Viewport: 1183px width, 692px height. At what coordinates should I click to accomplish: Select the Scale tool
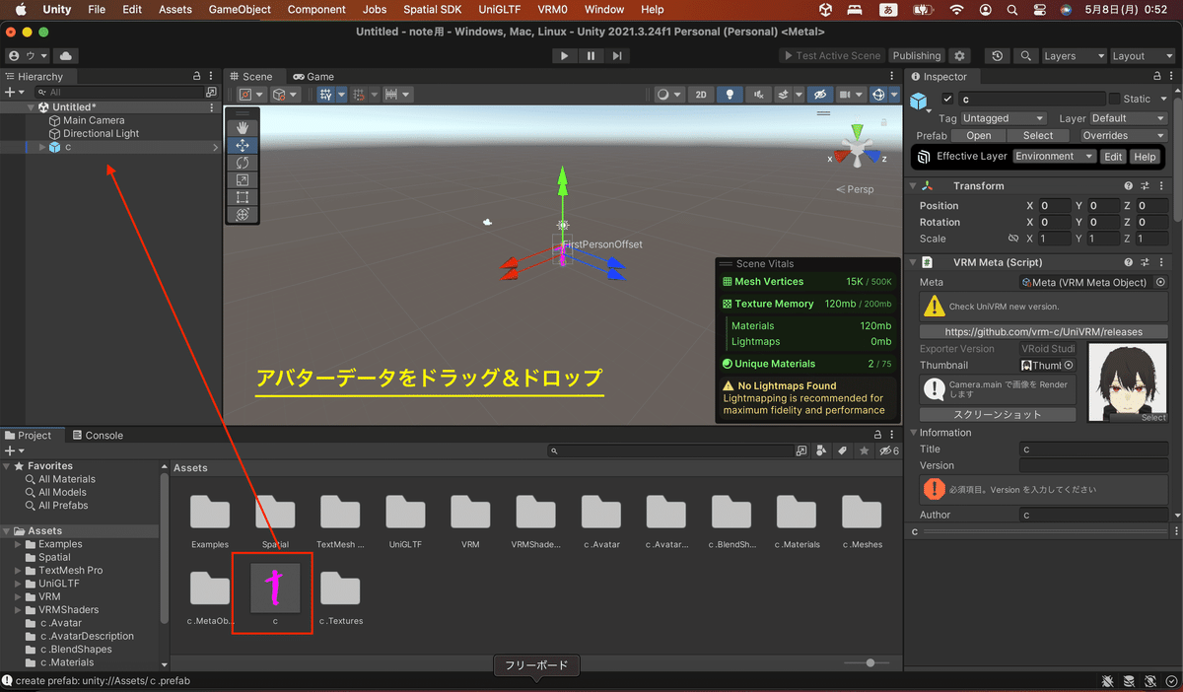(243, 179)
